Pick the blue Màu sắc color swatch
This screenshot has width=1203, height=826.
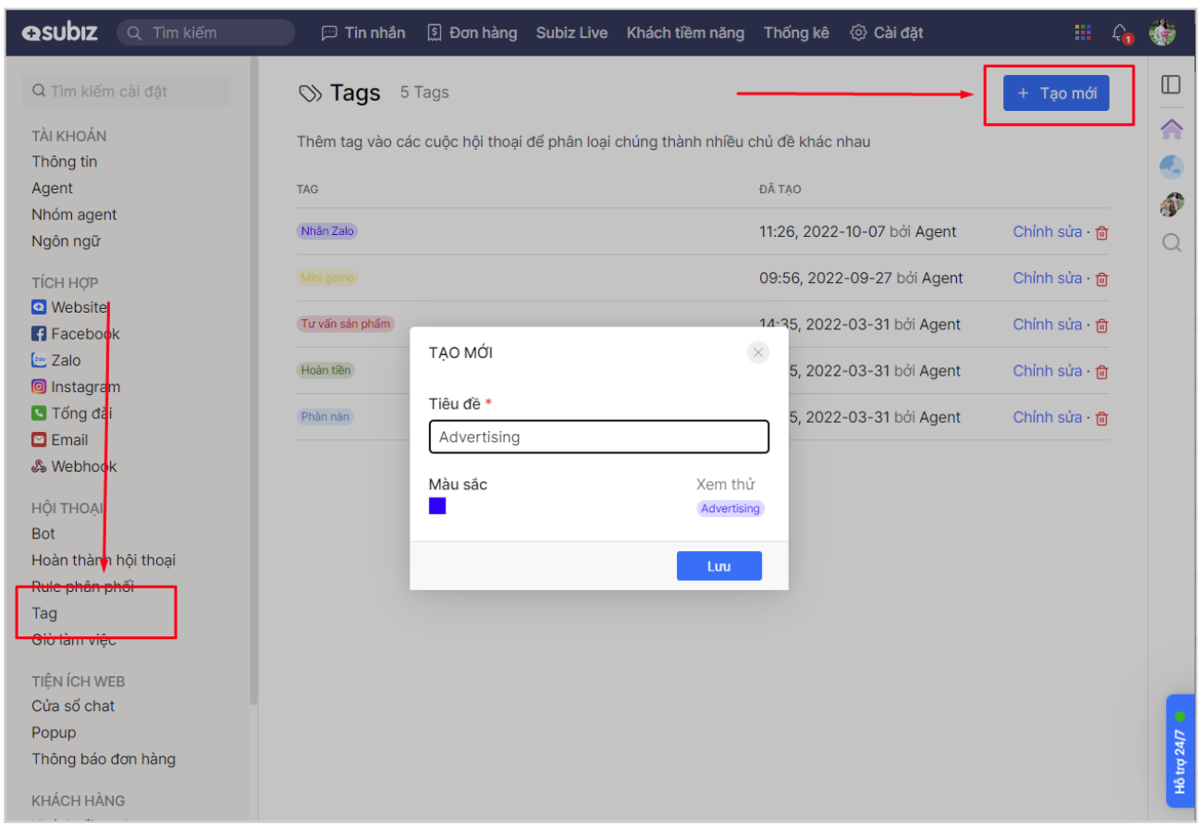(x=437, y=506)
